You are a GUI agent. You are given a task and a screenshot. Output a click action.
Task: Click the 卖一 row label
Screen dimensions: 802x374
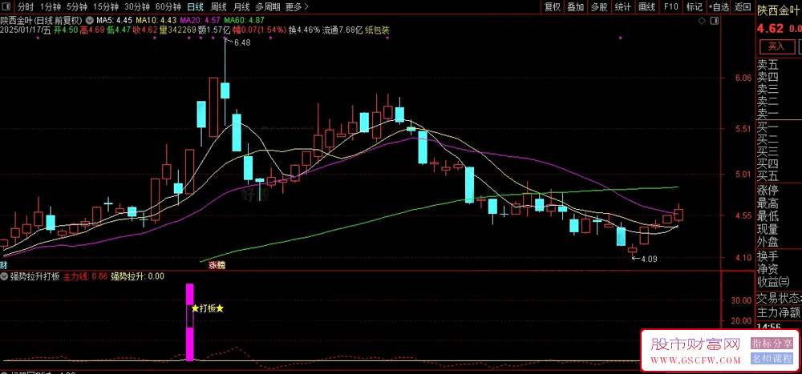coord(768,115)
